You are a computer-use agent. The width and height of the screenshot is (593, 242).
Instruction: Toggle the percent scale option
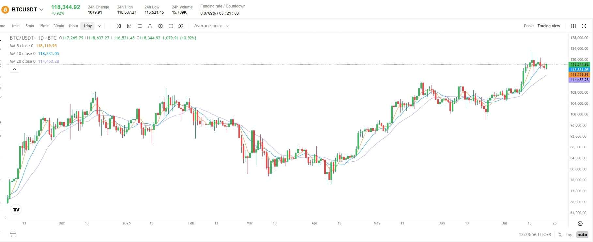click(x=560, y=235)
